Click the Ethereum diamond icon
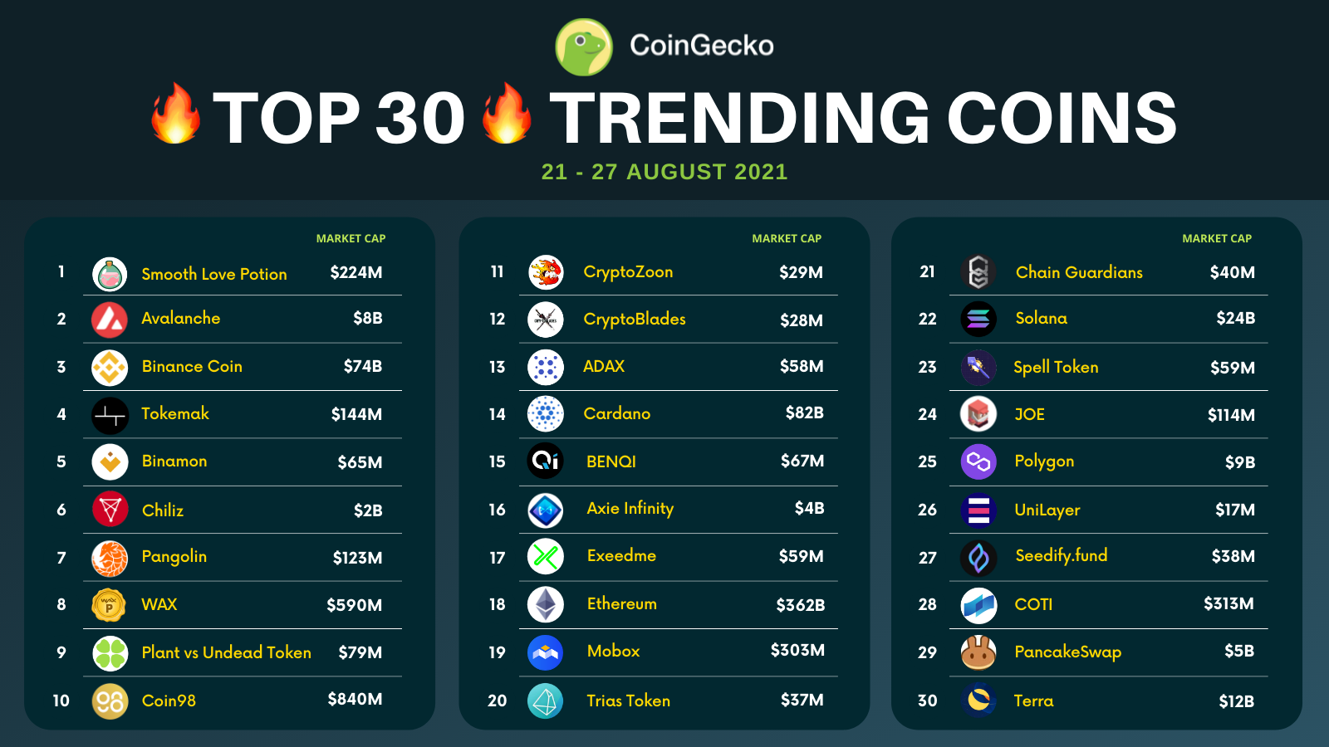The width and height of the screenshot is (1329, 747). click(x=546, y=604)
